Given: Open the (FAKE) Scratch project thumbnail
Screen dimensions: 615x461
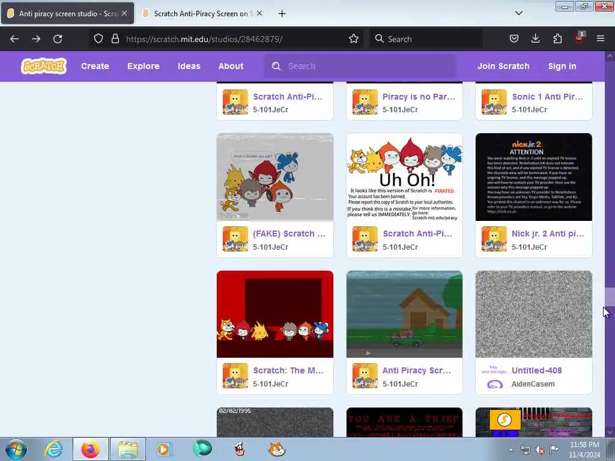Looking at the screenshot, I should click(275, 177).
